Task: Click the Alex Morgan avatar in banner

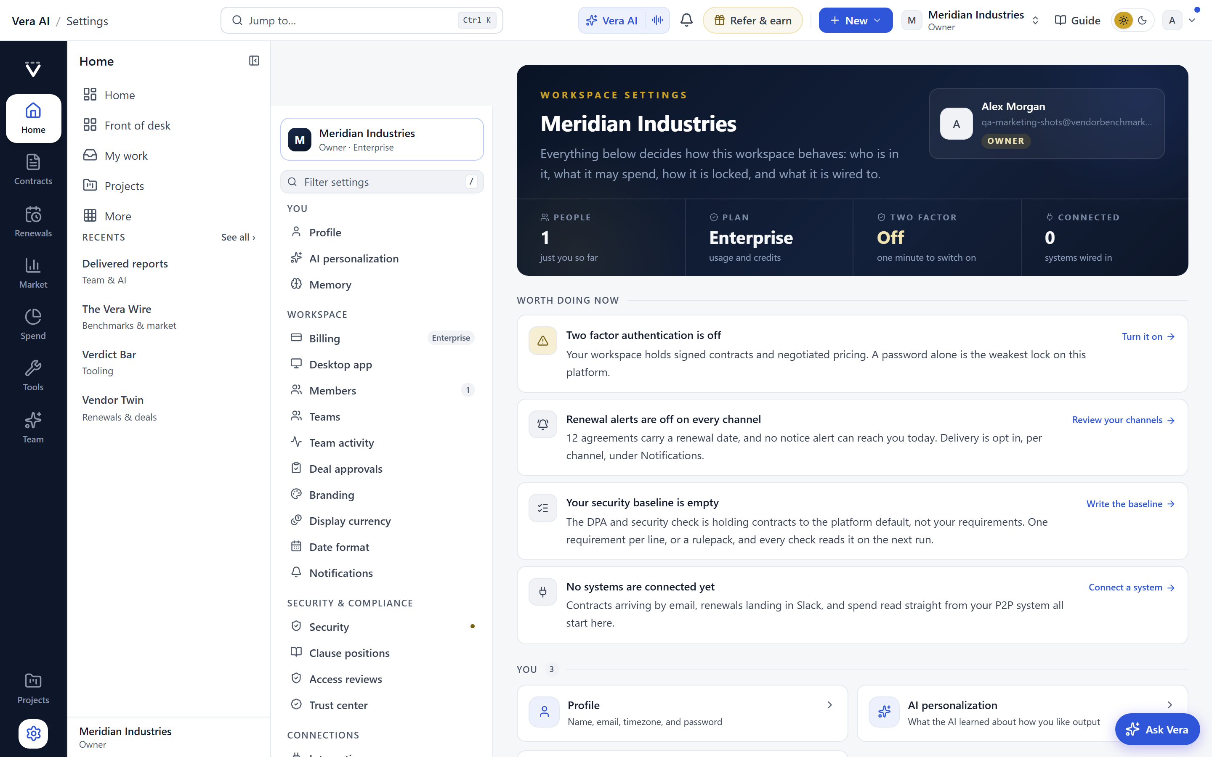Action: 956,124
